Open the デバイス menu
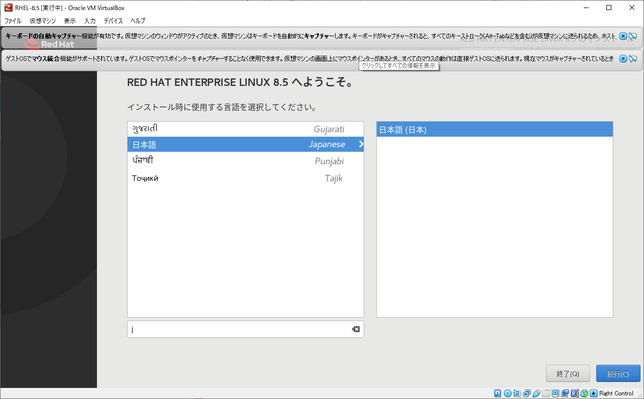Viewport: 644px width, 399px height. click(x=113, y=21)
